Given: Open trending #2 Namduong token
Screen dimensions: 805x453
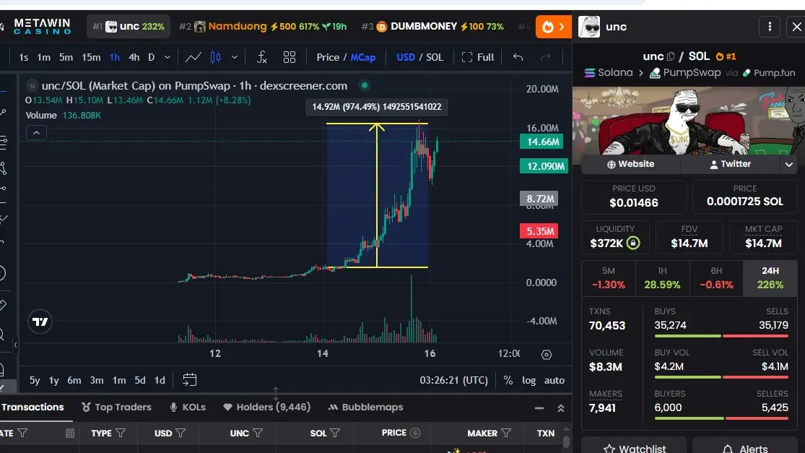Looking at the screenshot, I should tap(263, 27).
